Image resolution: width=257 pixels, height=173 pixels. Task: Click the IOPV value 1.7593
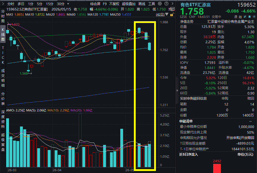210,63
